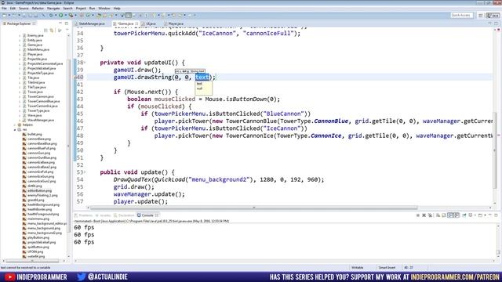
Task: Click in the Quick Access field
Action: [x=461, y=15]
